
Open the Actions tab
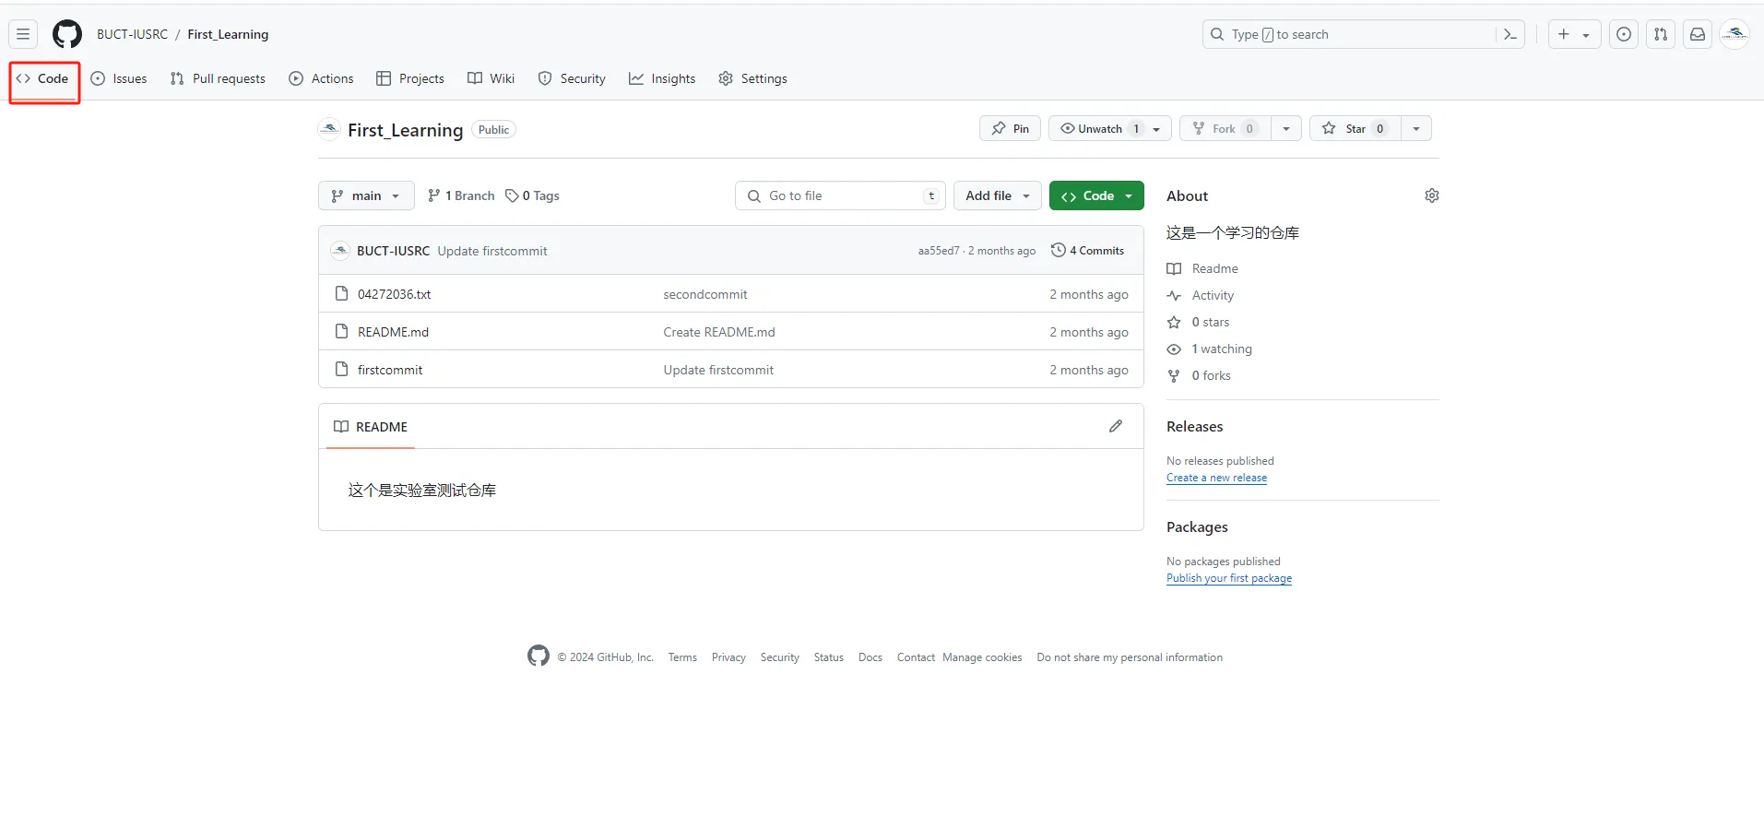[322, 78]
